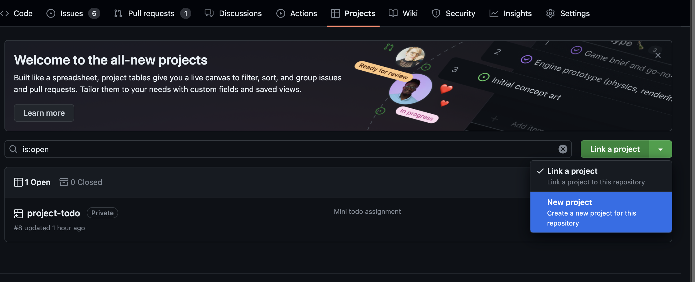Click the Issues count badge 6
695x282 pixels.
(x=94, y=13)
